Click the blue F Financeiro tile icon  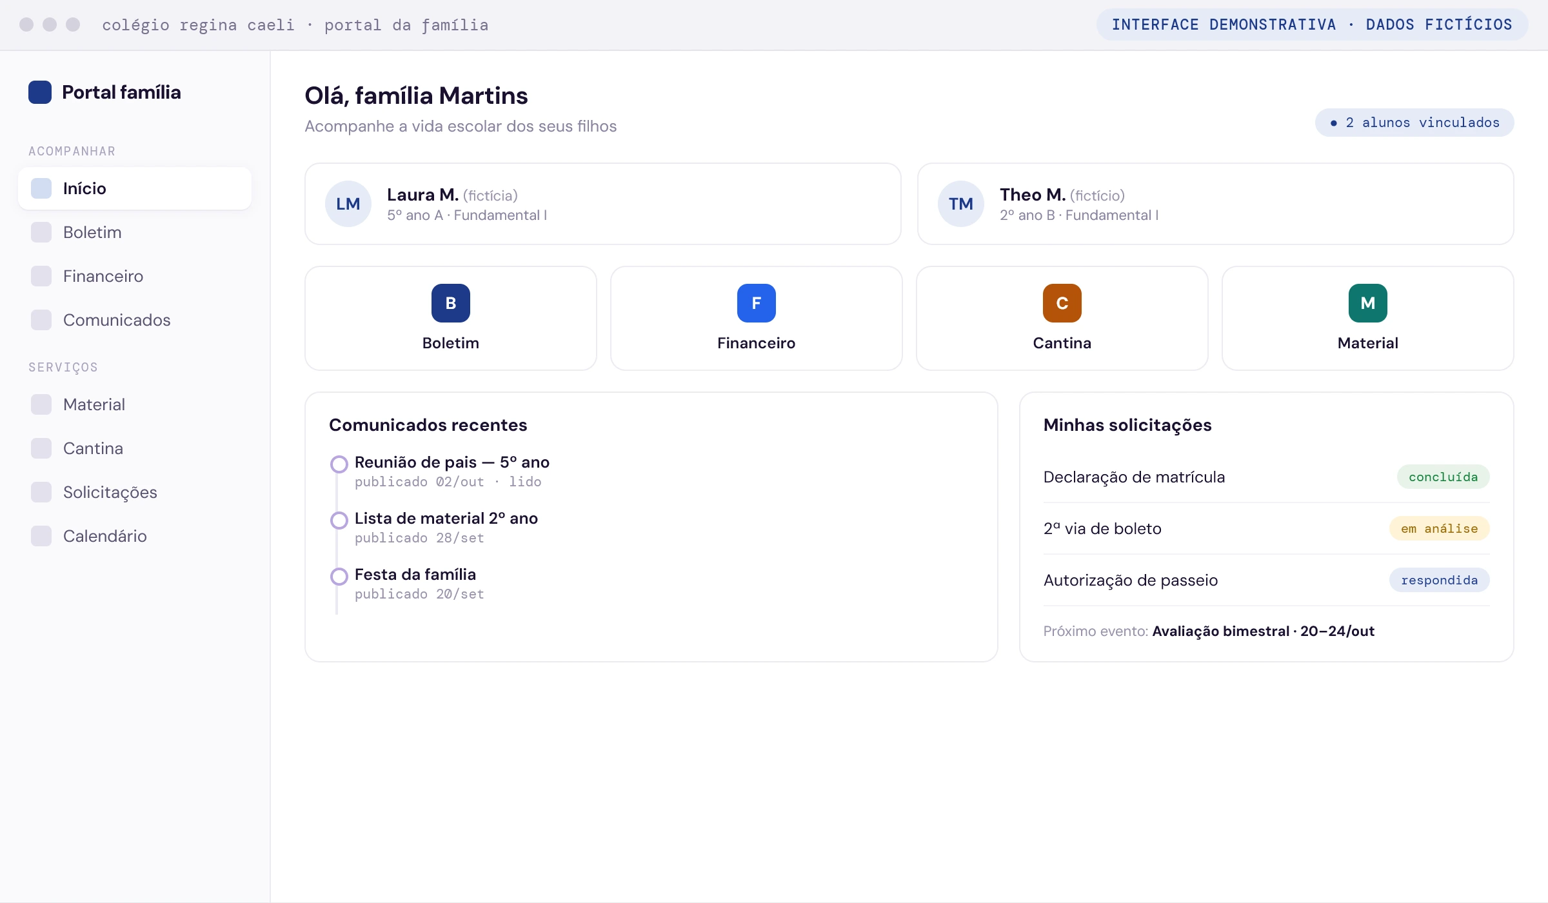757,303
